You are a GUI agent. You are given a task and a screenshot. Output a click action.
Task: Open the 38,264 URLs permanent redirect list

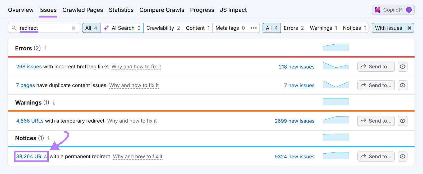pyautogui.click(x=31, y=156)
